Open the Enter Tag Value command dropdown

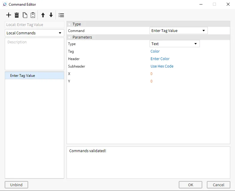click(x=178, y=30)
